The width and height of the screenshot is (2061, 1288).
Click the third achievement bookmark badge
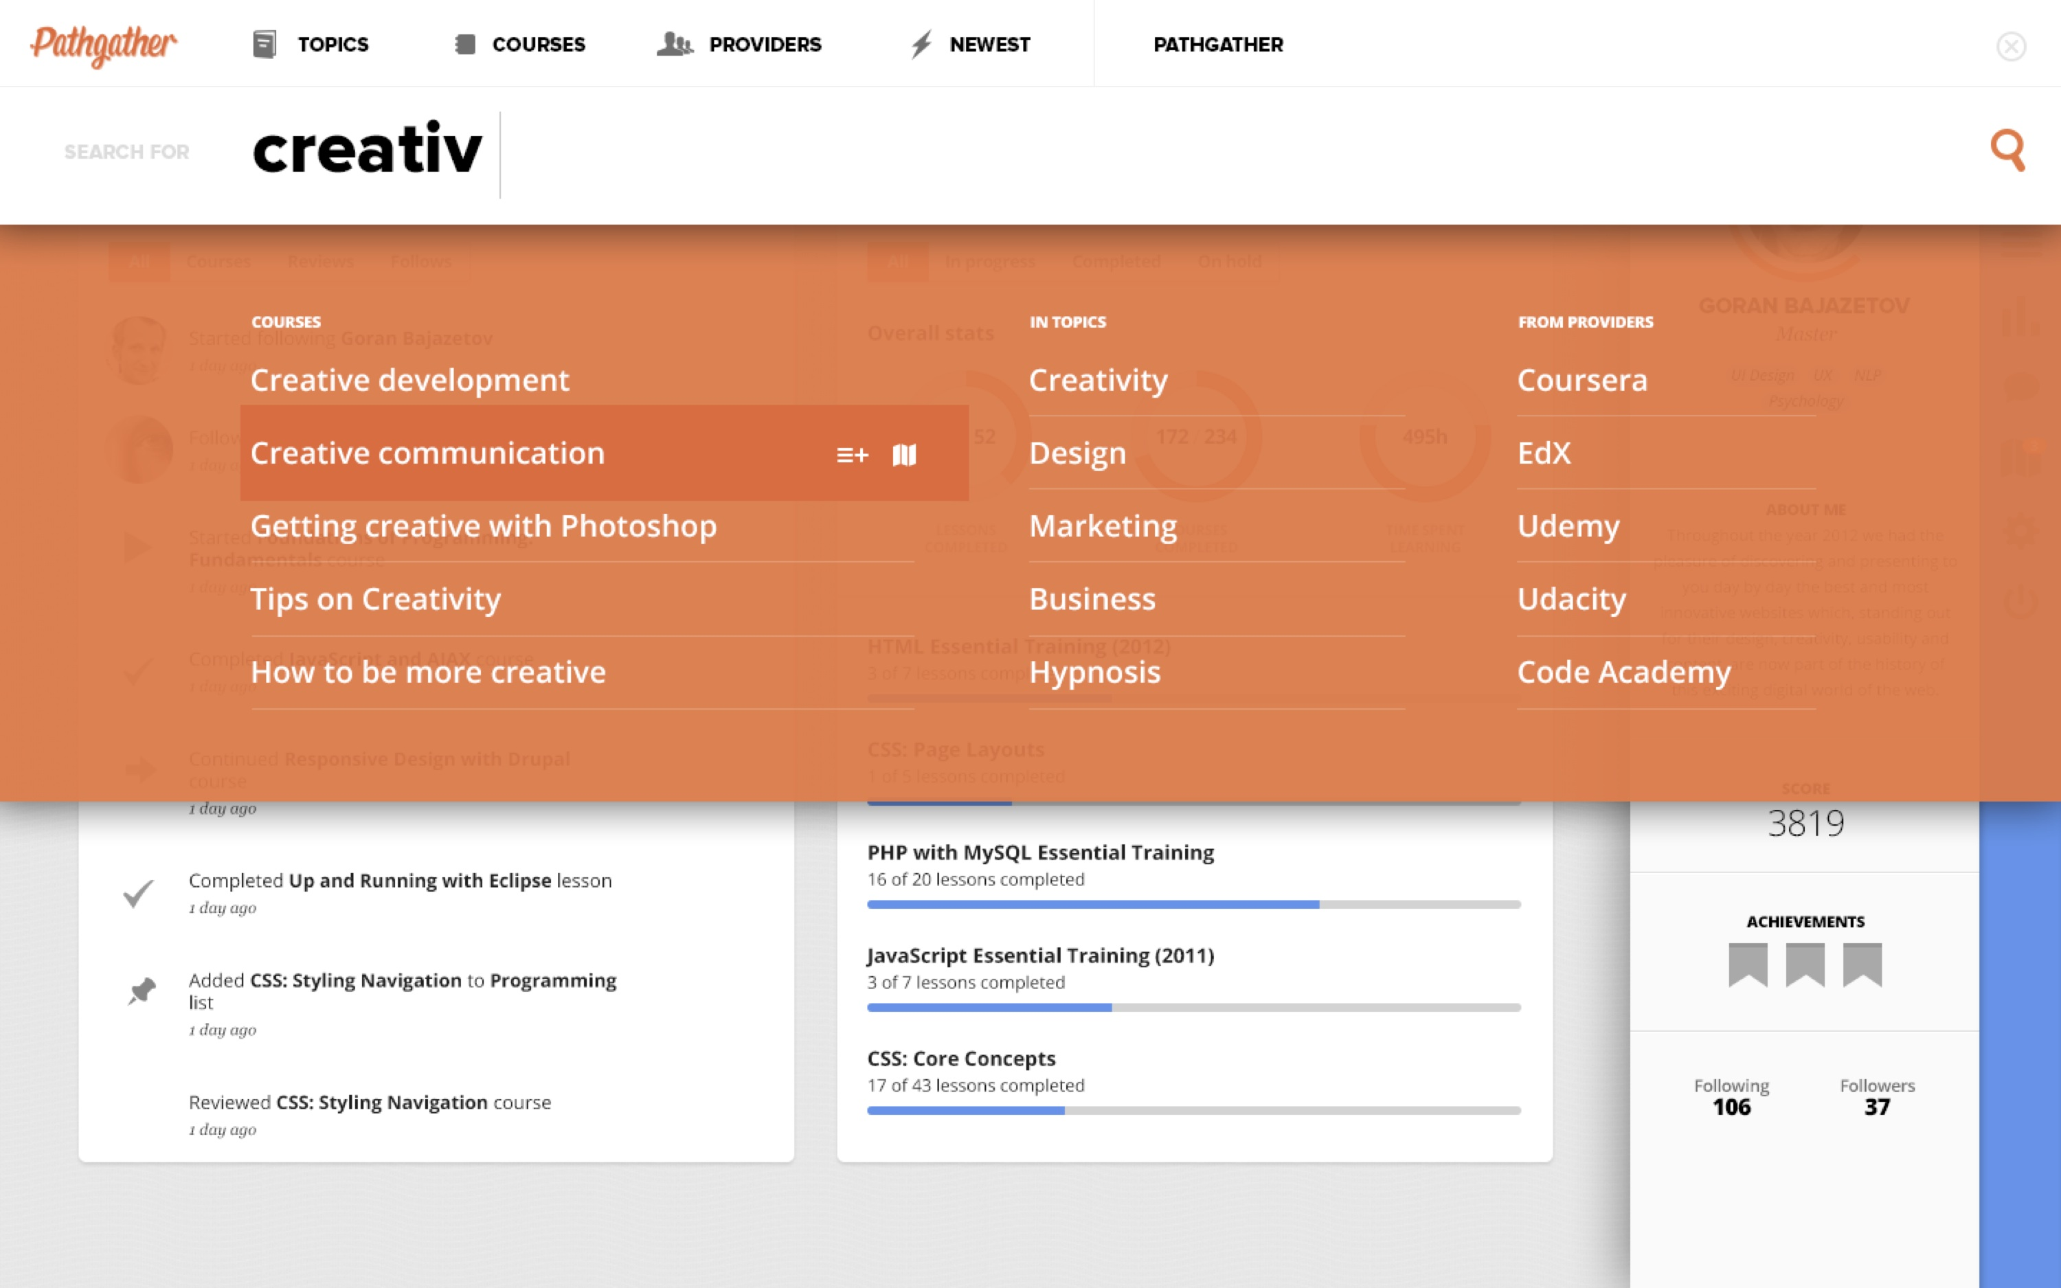(1862, 964)
